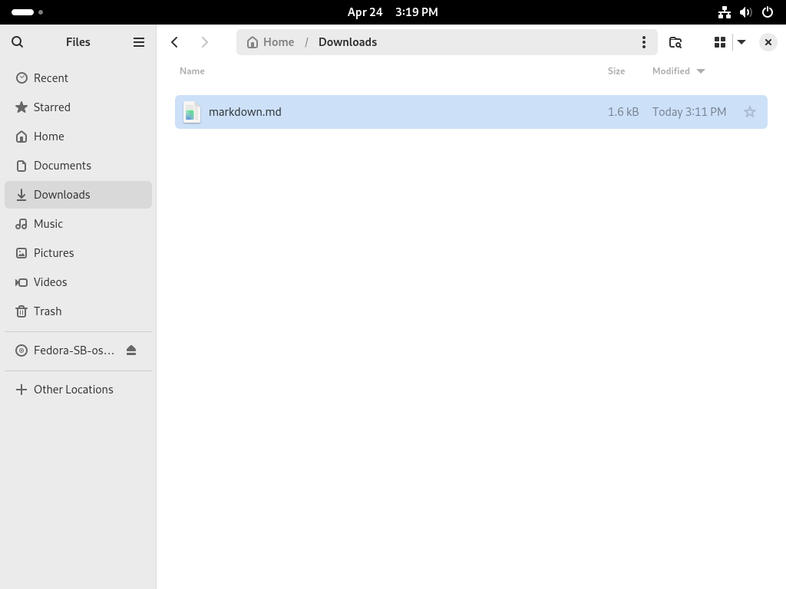Click the search-in-folder icon
786x589 pixels.
(x=675, y=42)
